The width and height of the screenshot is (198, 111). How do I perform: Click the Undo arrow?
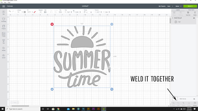click(x=10, y=12)
